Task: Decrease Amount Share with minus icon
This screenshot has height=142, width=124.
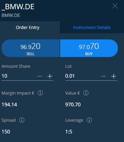Action: pos(39,76)
